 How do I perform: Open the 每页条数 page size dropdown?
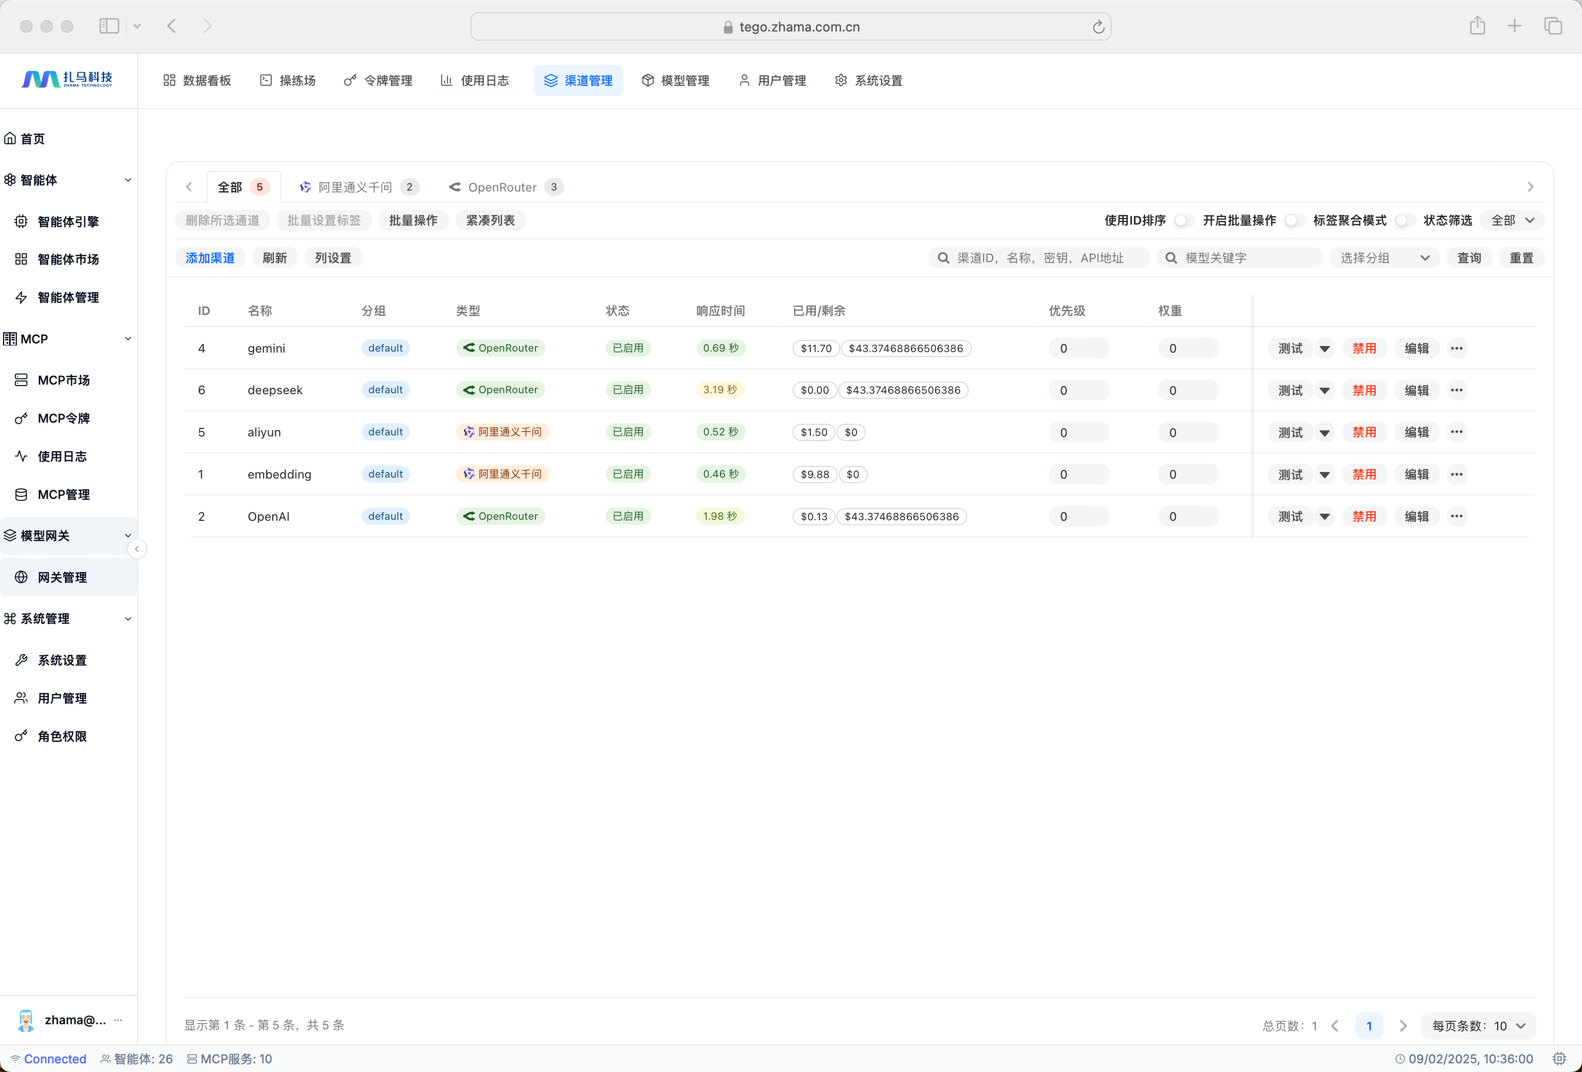click(1478, 1026)
